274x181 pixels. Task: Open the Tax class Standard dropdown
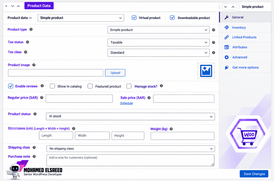(x=158, y=53)
